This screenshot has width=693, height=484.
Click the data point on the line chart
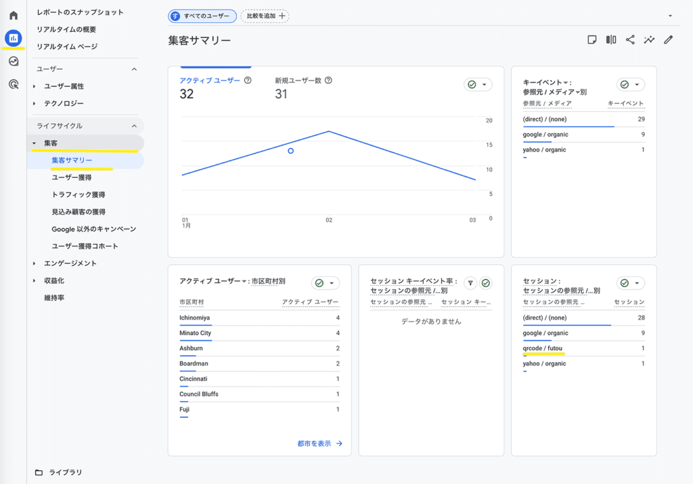coord(291,150)
